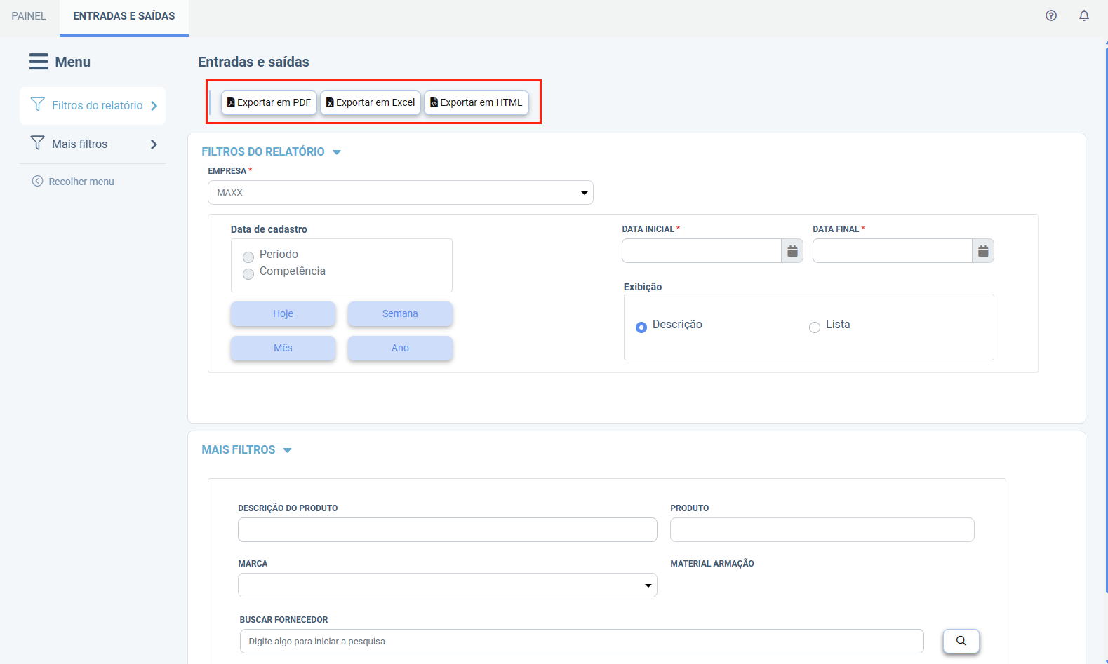1108x664 pixels.
Task: Collapse the Mais Filtros section
Action: coord(287,450)
